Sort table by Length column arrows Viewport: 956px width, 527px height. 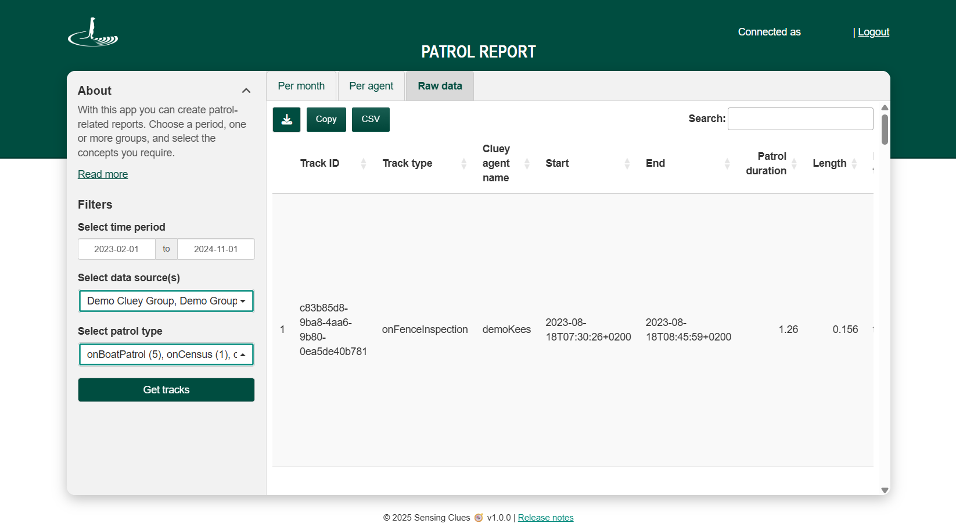point(854,164)
